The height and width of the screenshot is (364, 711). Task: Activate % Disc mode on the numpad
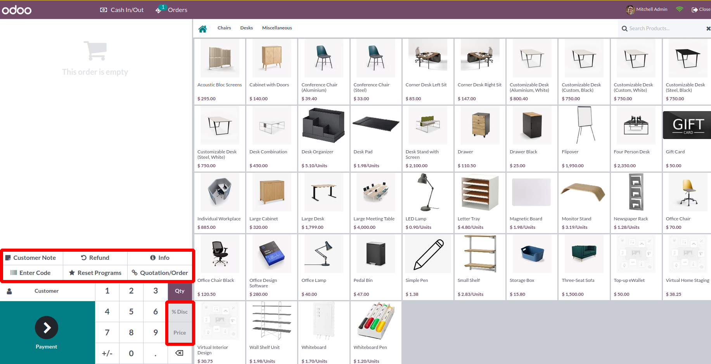coord(180,312)
